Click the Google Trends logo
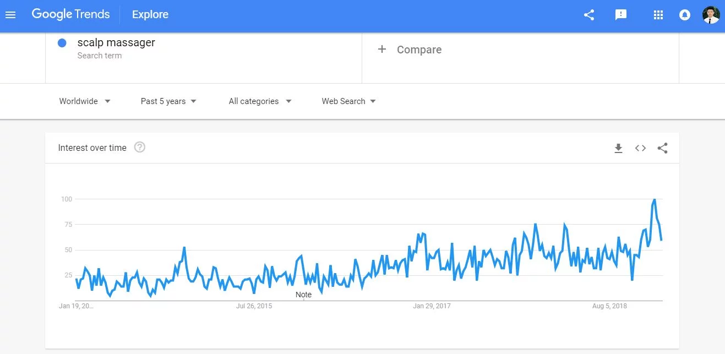The width and height of the screenshot is (725, 354). coord(70,15)
